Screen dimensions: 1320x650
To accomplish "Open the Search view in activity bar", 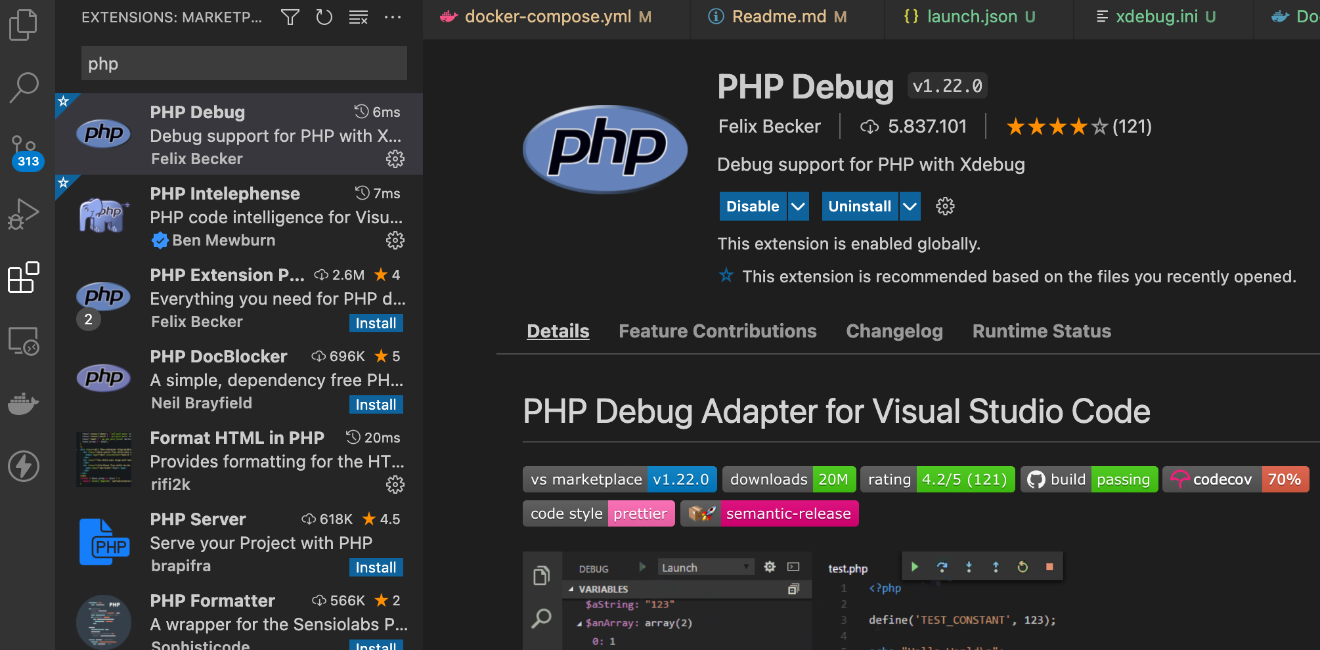I will click(24, 87).
